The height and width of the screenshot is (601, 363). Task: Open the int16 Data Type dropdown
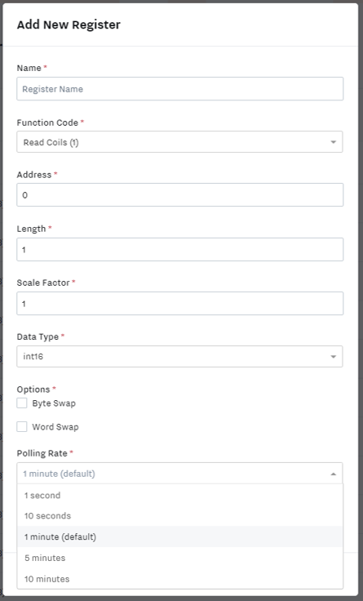(x=179, y=357)
